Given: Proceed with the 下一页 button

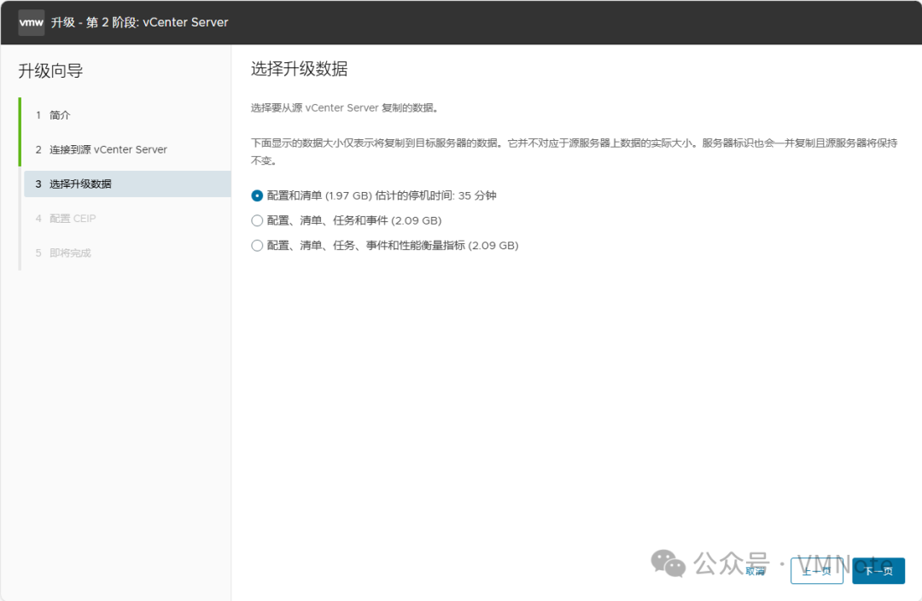Looking at the screenshot, I should pos(878,571).
